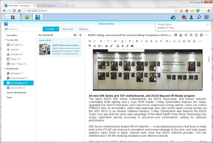Open DSM Help green question icon

click(27, 17)
